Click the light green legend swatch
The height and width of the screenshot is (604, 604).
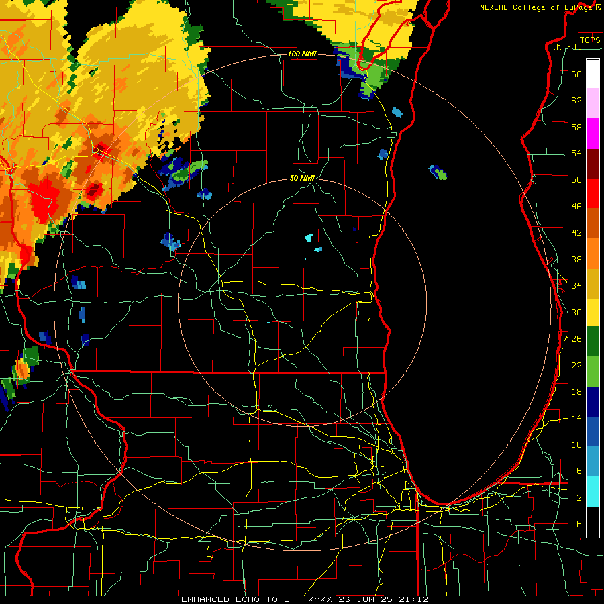point(593,372)
